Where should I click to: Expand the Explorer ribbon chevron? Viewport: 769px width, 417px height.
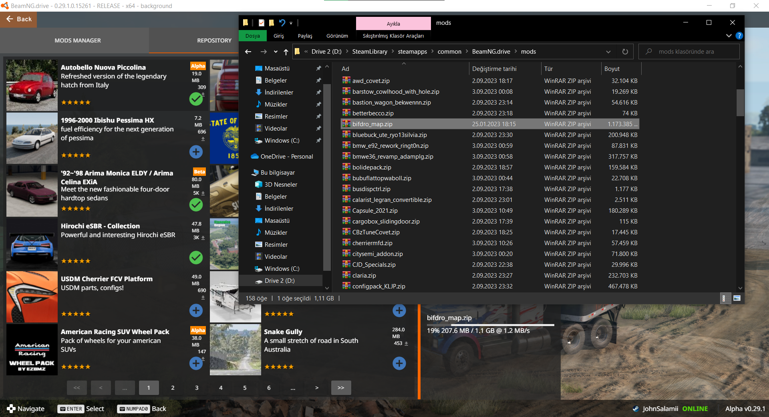tap(729, 36)
